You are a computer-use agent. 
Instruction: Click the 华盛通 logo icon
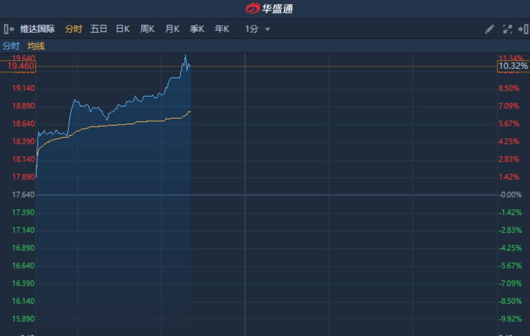[253, 9]
